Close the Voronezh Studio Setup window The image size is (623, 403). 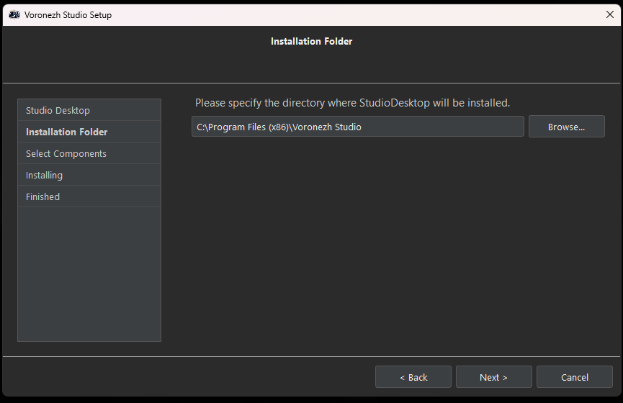click(610, 14)
